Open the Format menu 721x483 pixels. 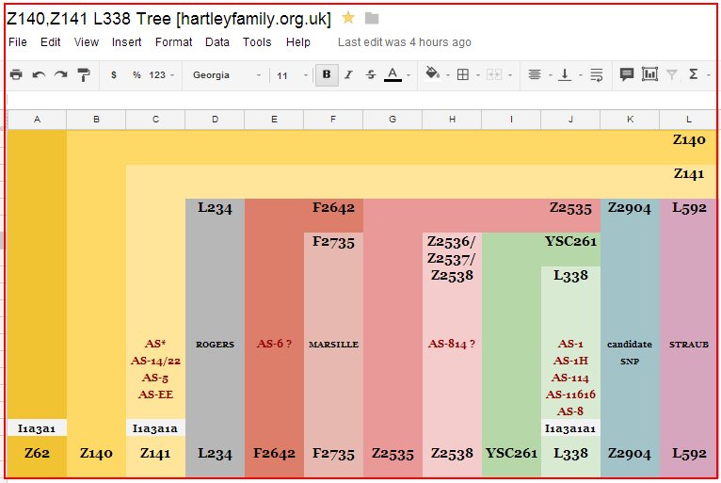click(x=174, y=42)
